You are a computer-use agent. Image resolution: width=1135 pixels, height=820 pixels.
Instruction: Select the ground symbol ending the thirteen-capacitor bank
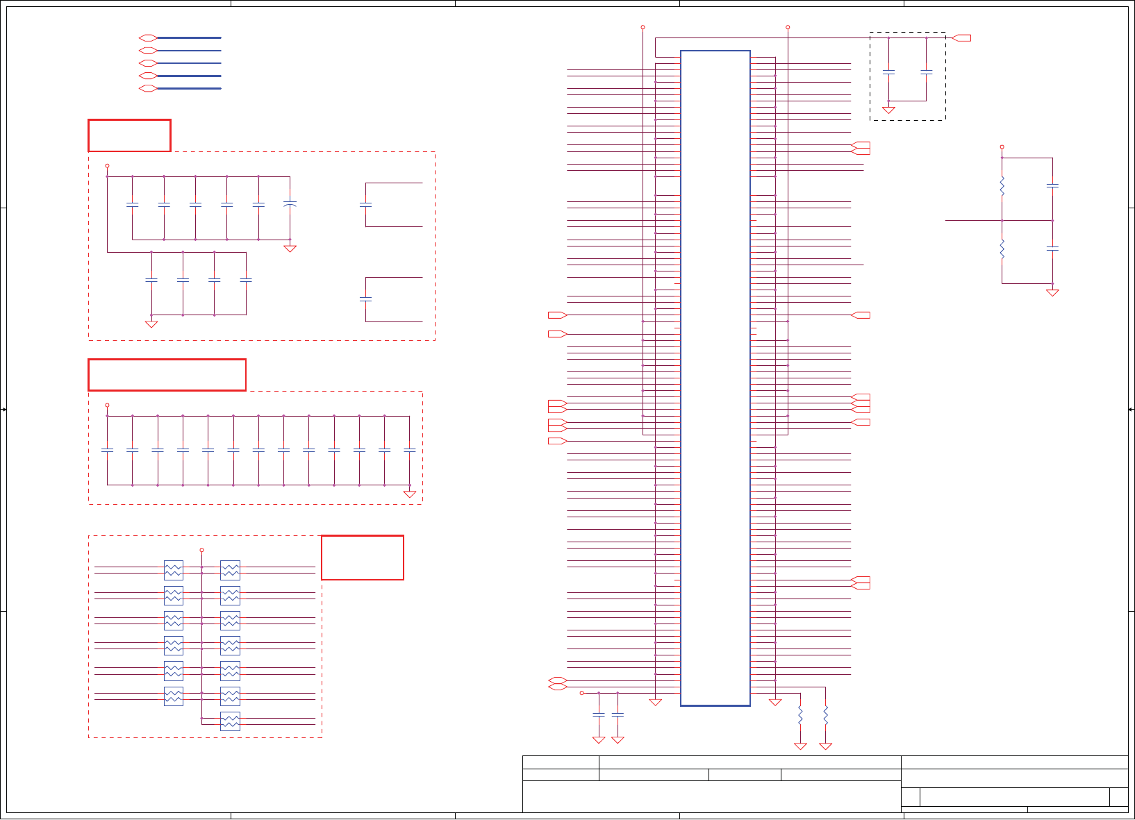click(x=410, y=494)
